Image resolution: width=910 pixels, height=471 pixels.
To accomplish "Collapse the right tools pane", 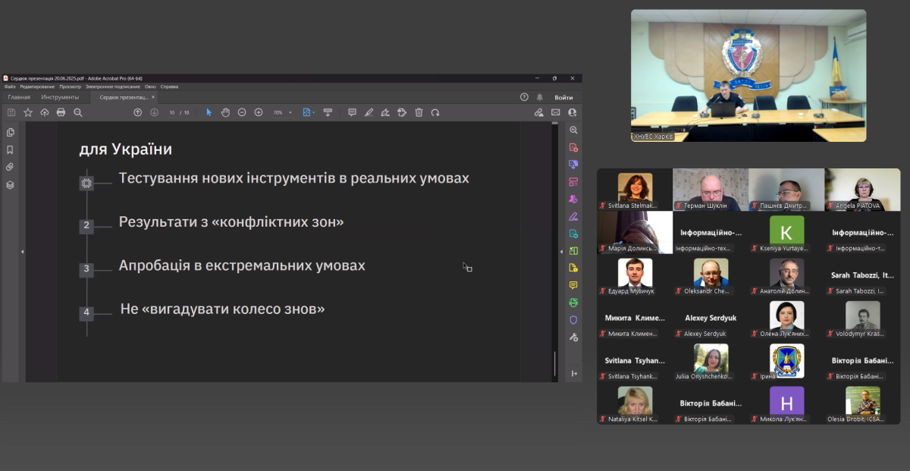I will [573, 373].
